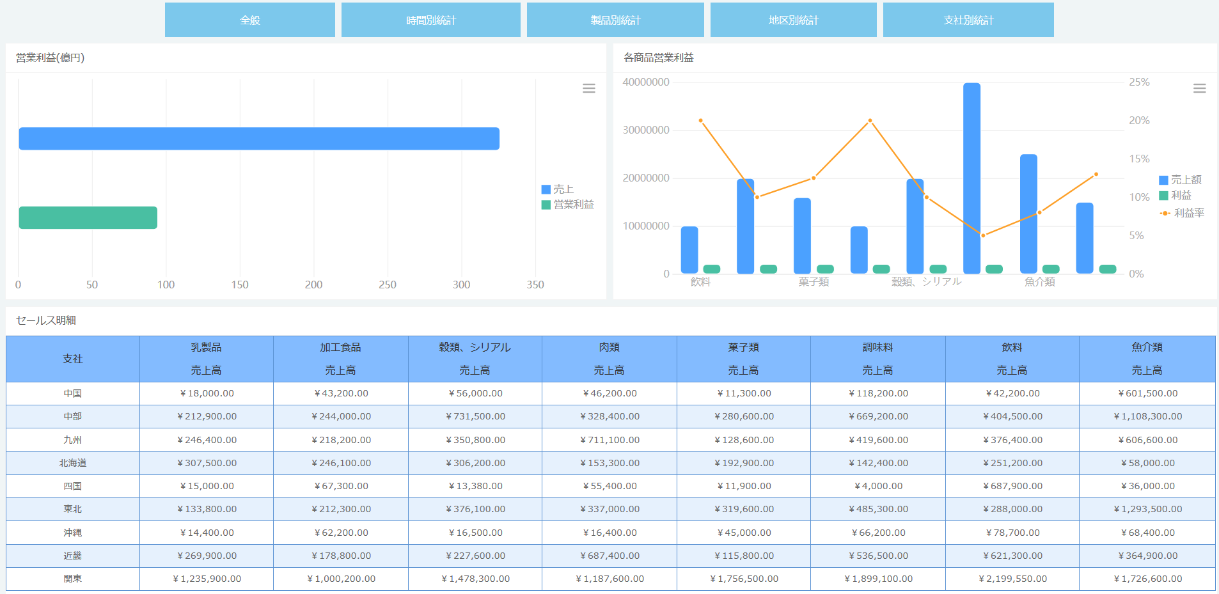Toggle the 売上額 legend series
Viewport: 1219px width, 594px height.
tap(1180, 180)
